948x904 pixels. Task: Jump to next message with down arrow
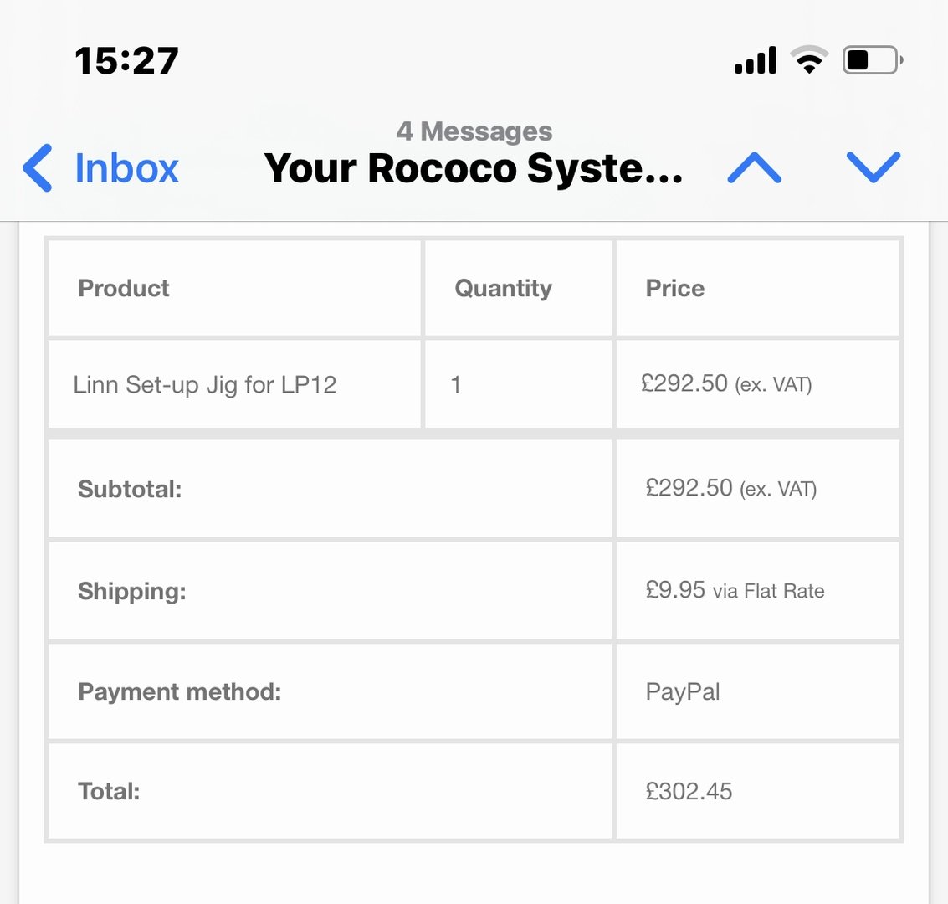(x=874, y=167)
